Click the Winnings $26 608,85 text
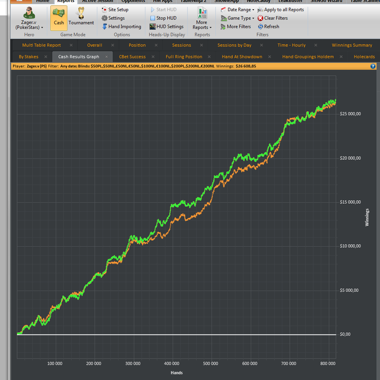The image size is (380, 380). 236,66
